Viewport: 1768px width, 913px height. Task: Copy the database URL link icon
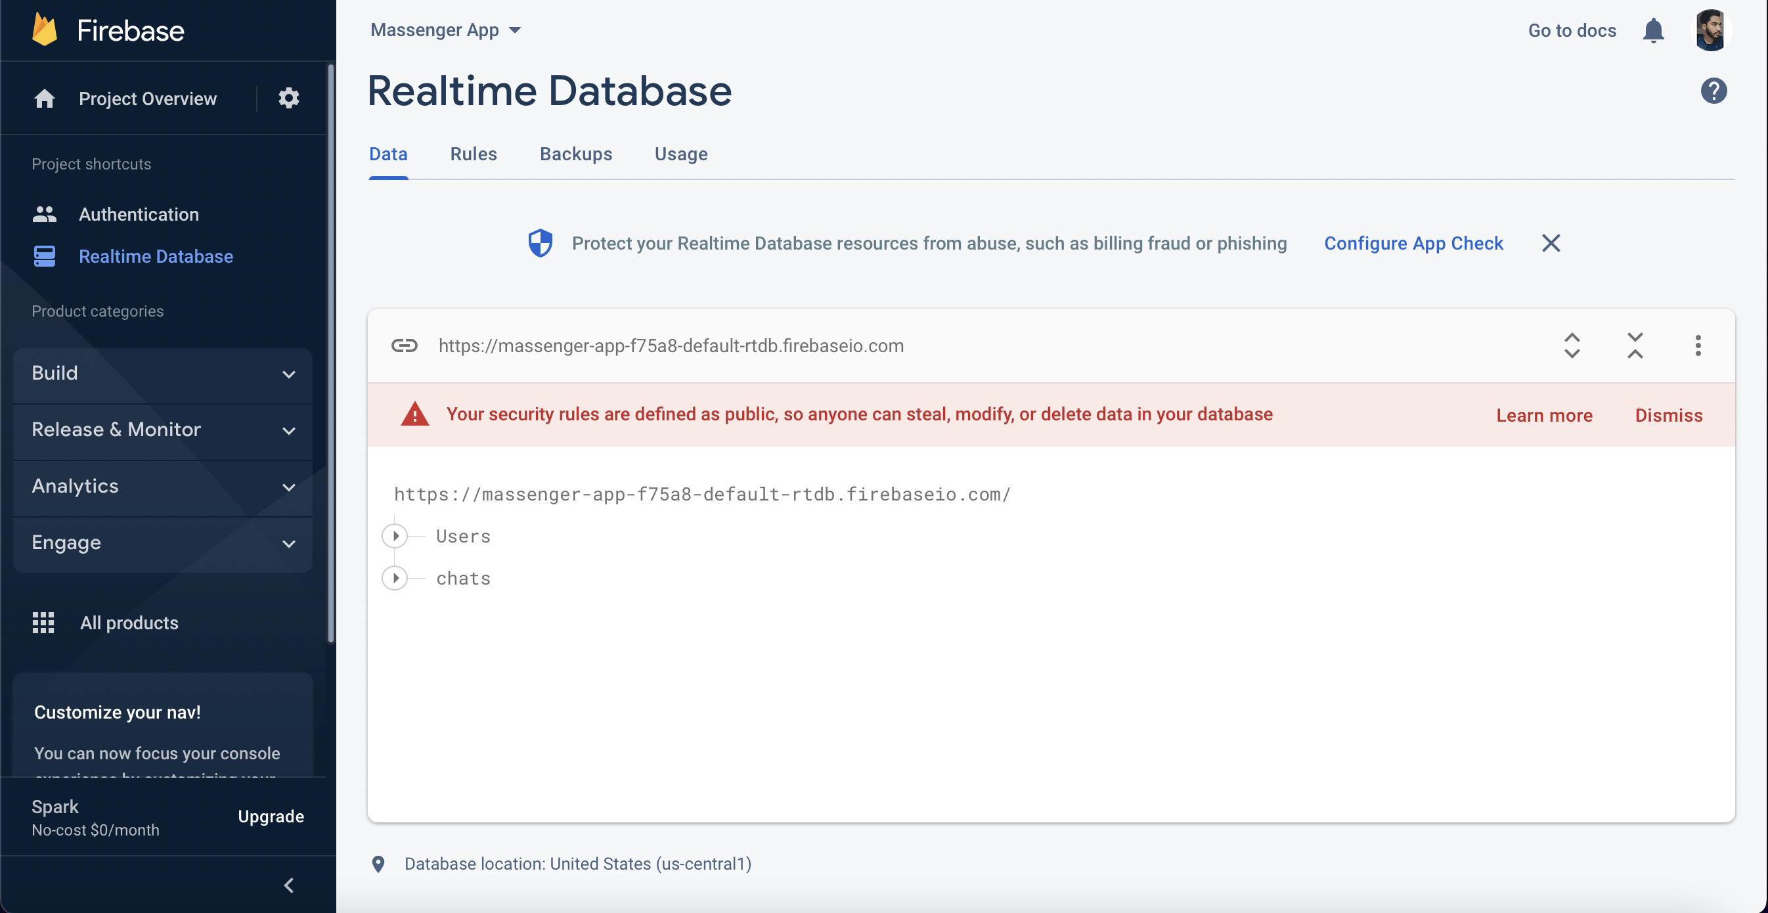[x=405, y=345]
